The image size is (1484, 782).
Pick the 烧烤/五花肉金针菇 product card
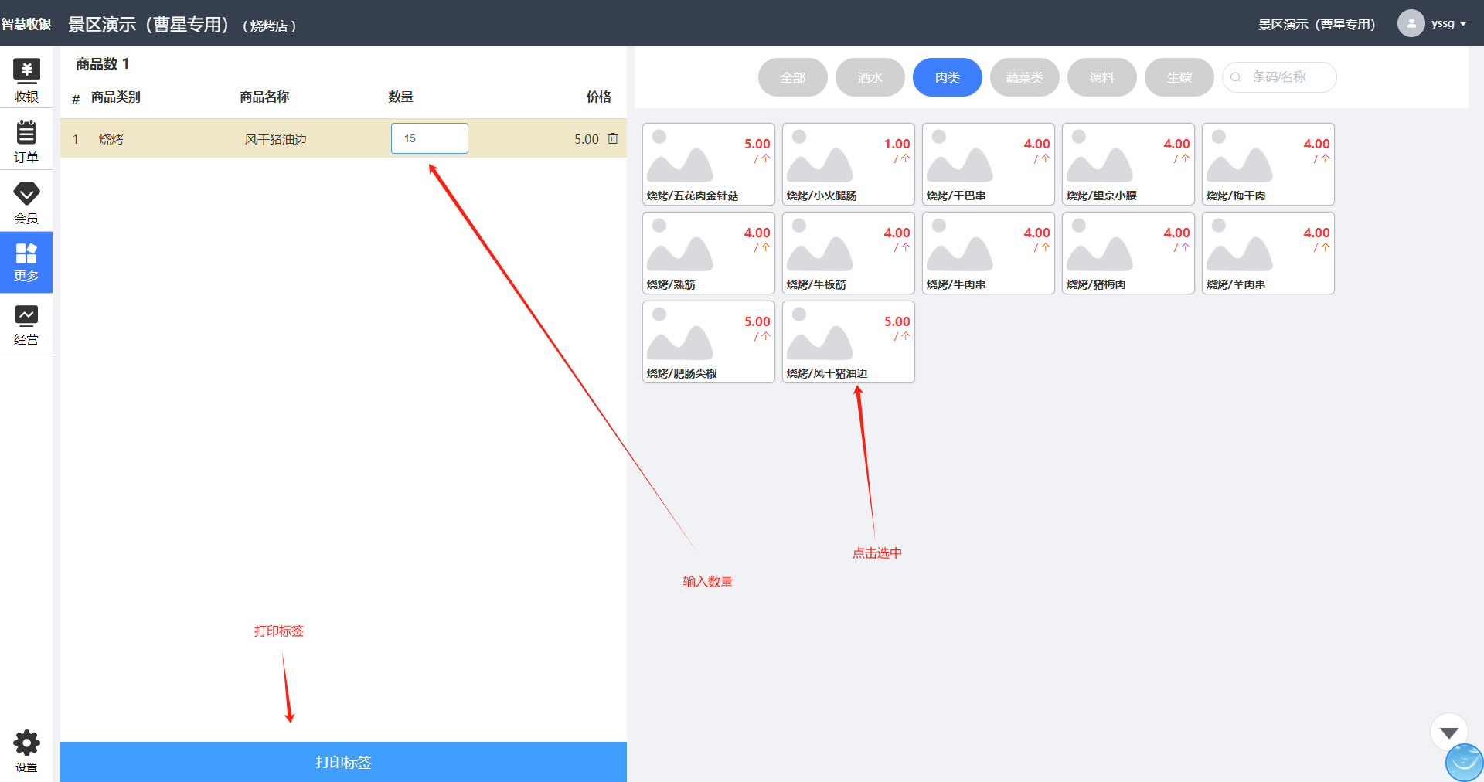coord(708,164)
